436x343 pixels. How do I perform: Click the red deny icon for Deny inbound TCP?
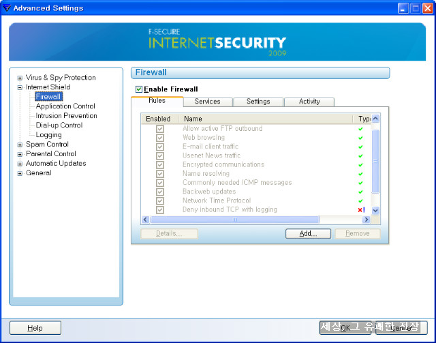click(361, 210)
